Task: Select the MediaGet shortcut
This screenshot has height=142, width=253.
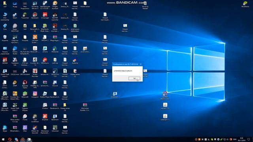Action: (55, 50)
